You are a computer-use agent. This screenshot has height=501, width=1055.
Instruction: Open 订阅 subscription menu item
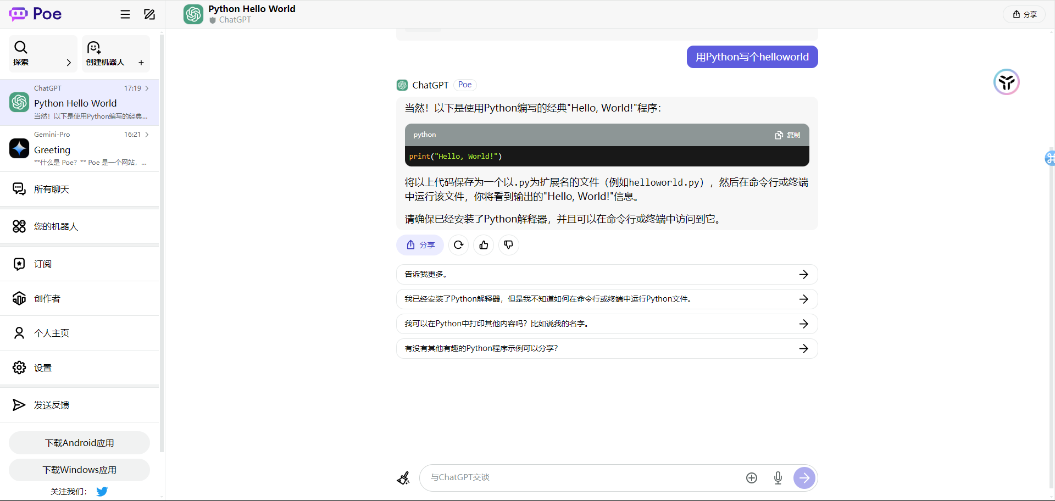(x=43, y=264)
